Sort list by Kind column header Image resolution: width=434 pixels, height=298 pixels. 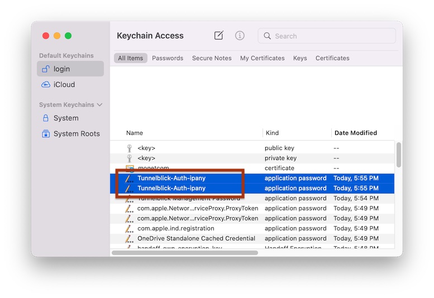click(x=272, y=133)
